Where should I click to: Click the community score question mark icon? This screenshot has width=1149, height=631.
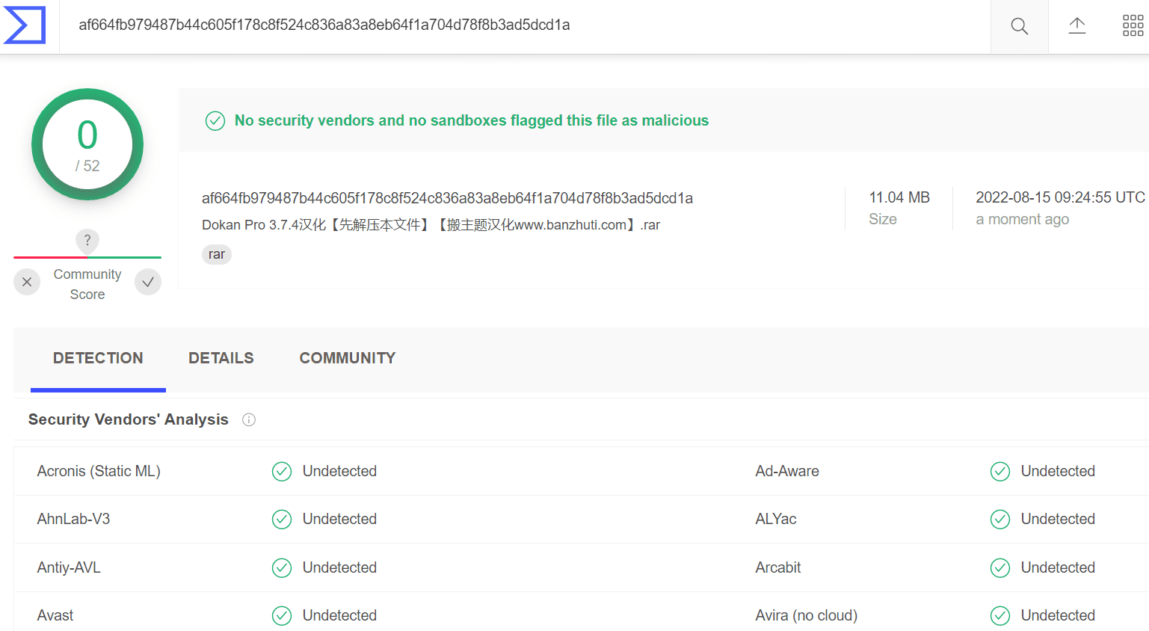[87, 240]
